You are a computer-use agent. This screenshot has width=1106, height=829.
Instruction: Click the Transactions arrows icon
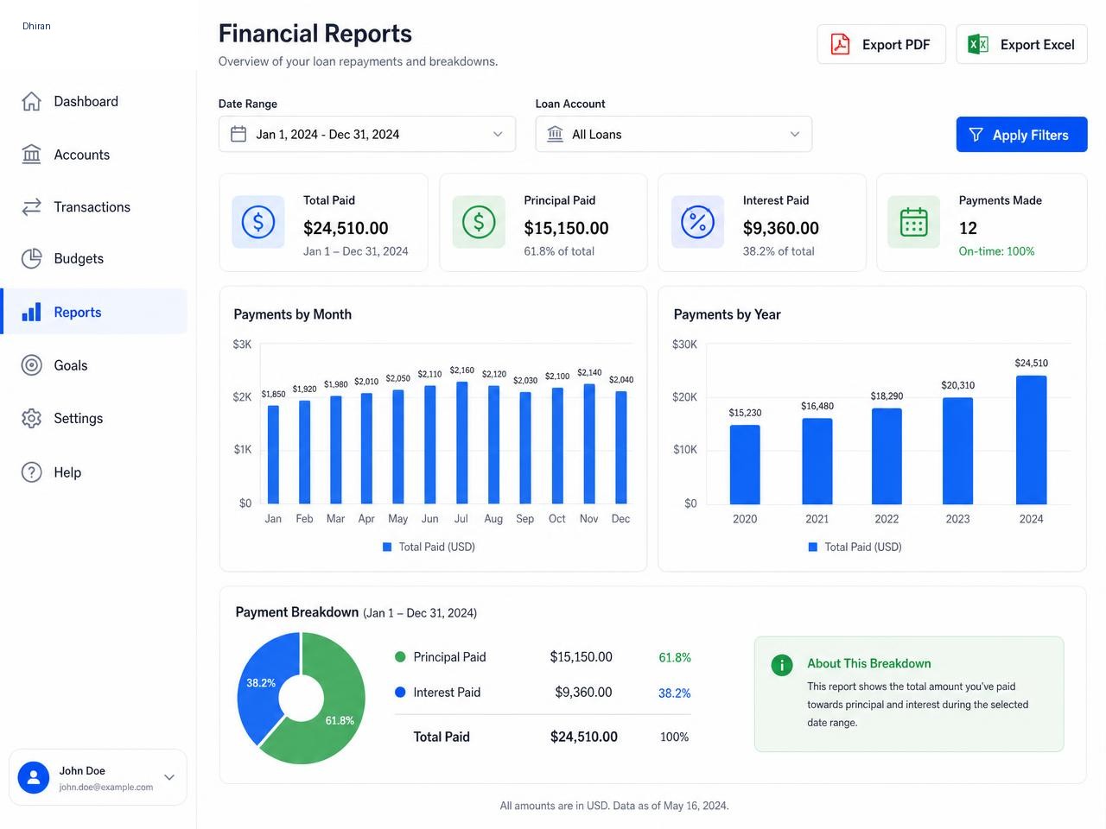(x=31, y=207)
